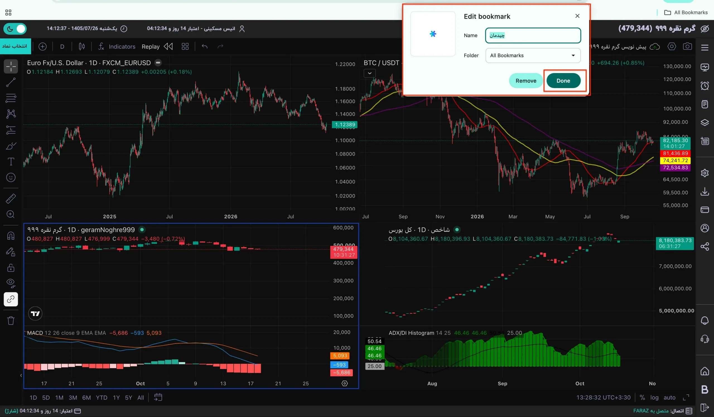
Task: Click the notification bell in right sidebar
Action: (x=705, y=321)
